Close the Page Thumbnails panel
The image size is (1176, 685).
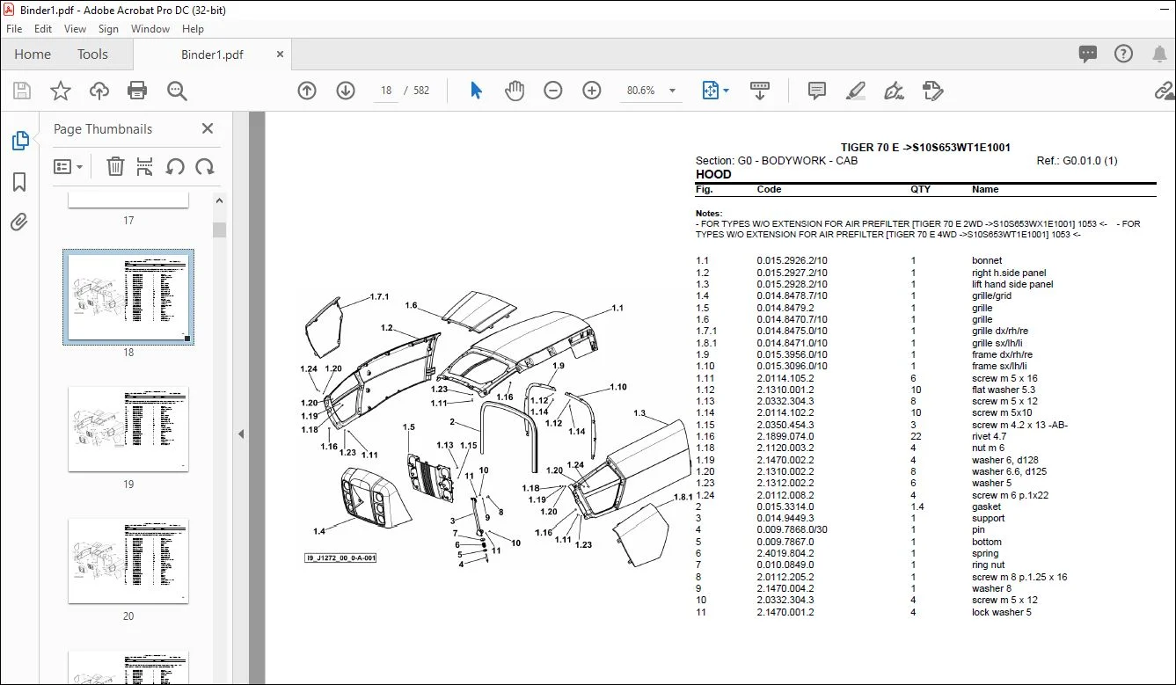208,129
